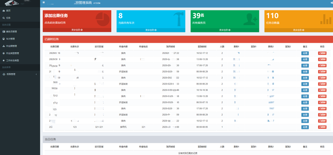The width and height of the screenshot is (333, 155).
Task: Click the 39名 crew count number
Action: (x=199, y=16)
